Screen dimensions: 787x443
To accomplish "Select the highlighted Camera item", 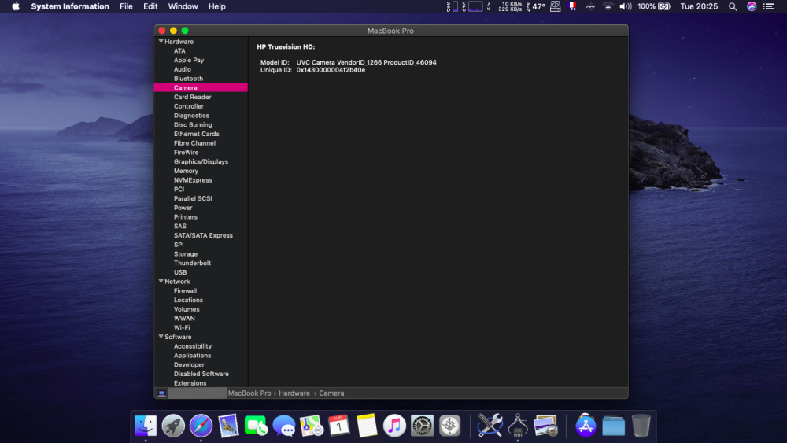I will [x=200, y=88].
